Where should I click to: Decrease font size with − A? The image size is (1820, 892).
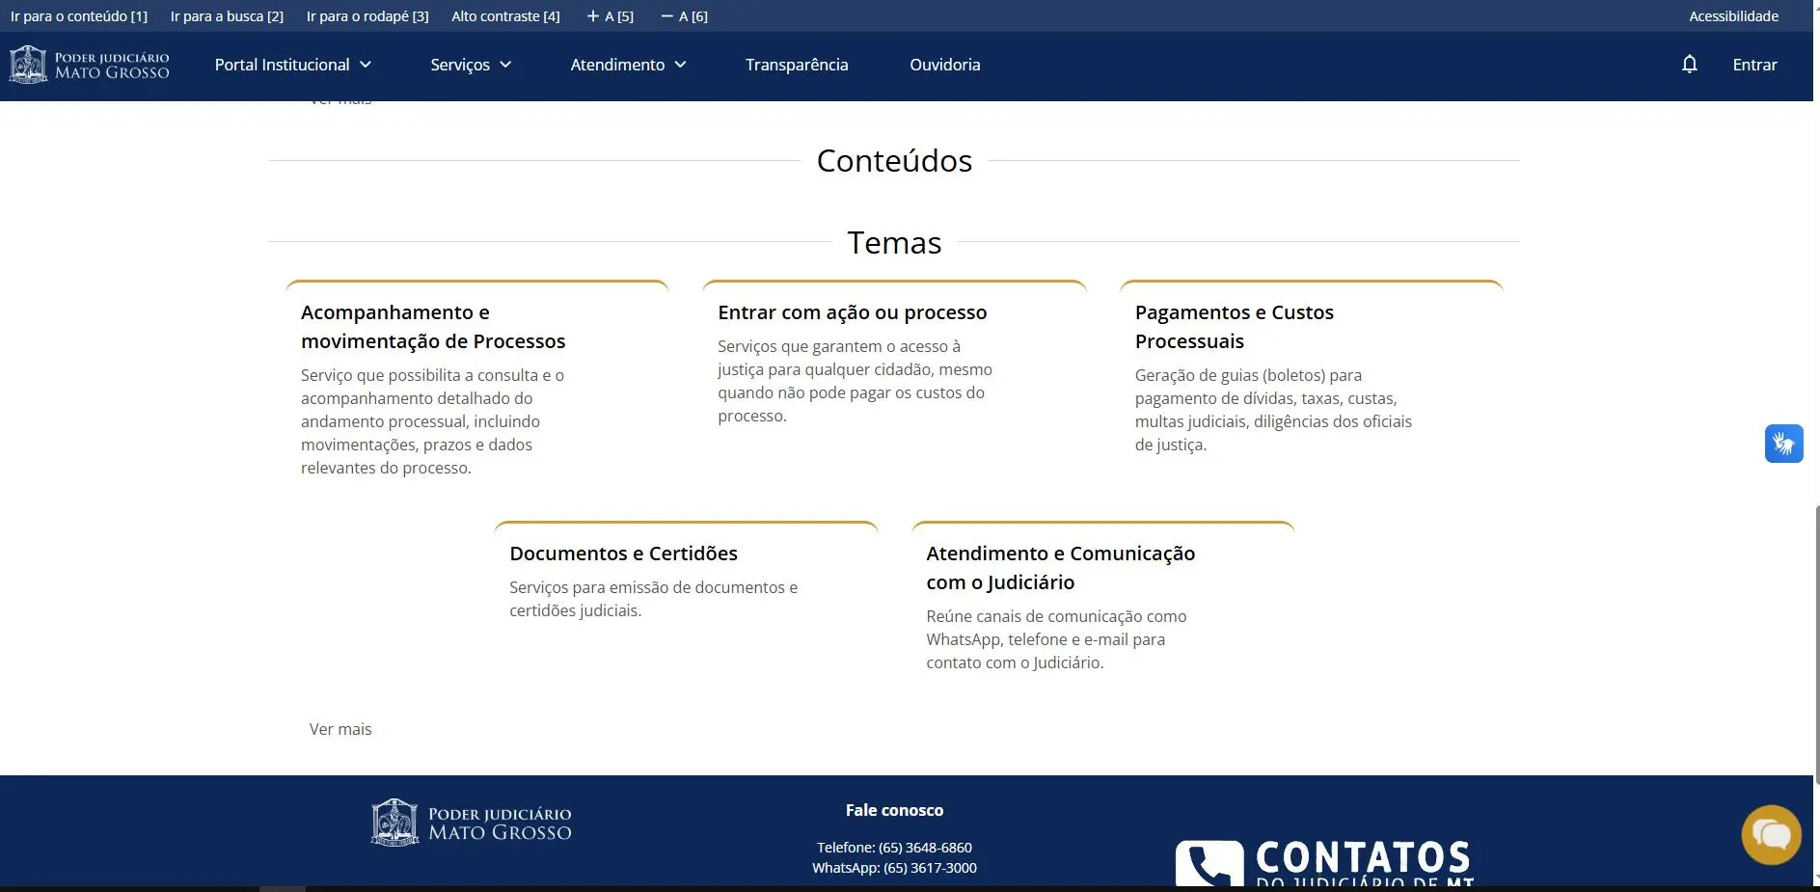pyautogui.click(x=685, y=16)
